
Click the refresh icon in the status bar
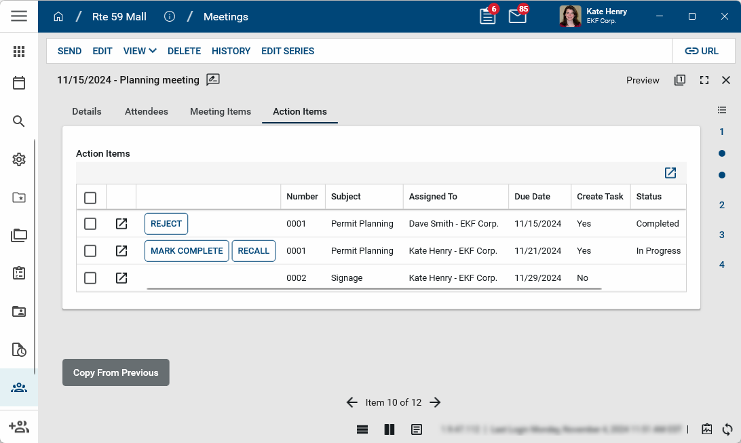(727, 429)
